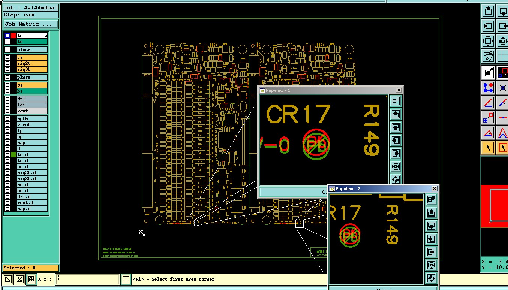Select the blue connected dots net tool
The image size is (508, 290).
[x=488, y=87]
